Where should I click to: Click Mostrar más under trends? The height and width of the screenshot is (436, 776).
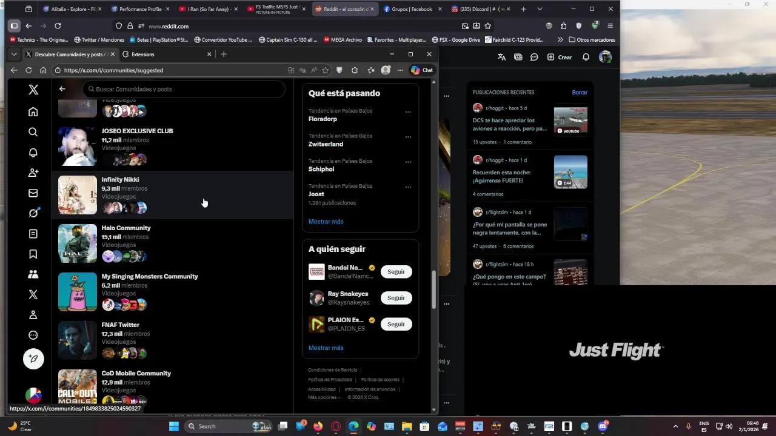click(x=326, y=222)
